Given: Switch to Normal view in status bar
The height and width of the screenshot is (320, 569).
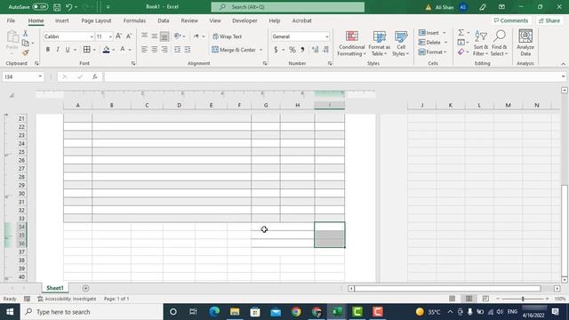Looking at the screenshot, I should tap(452, 299).
